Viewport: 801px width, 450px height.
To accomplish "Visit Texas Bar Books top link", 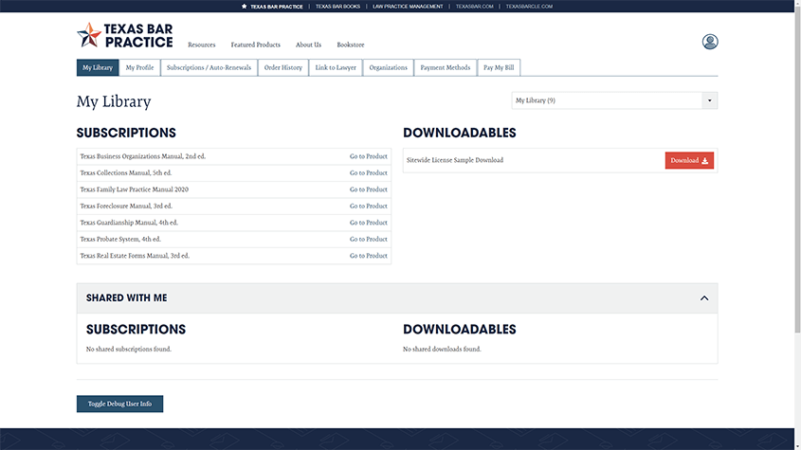I will pos(337,7).
